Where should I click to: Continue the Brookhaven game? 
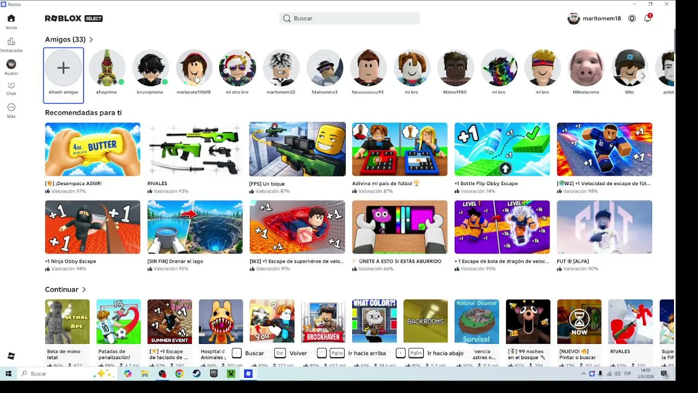click(x=323, y=321)
